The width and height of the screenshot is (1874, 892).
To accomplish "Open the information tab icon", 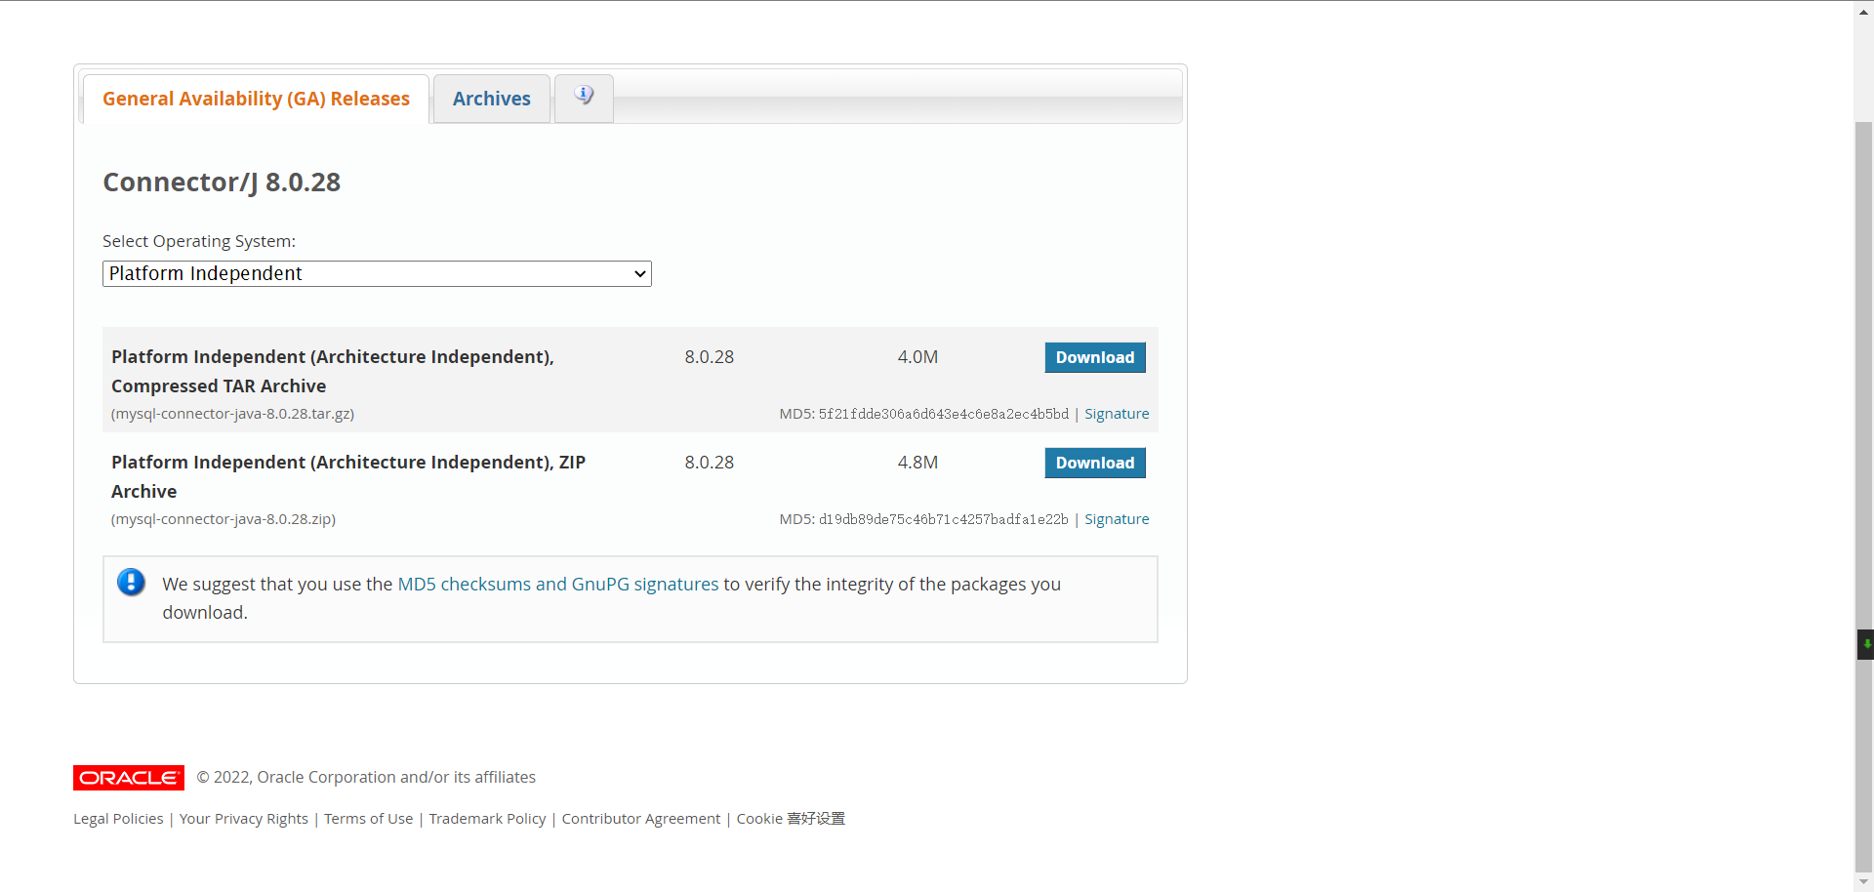I will click(x=584, y=96).
